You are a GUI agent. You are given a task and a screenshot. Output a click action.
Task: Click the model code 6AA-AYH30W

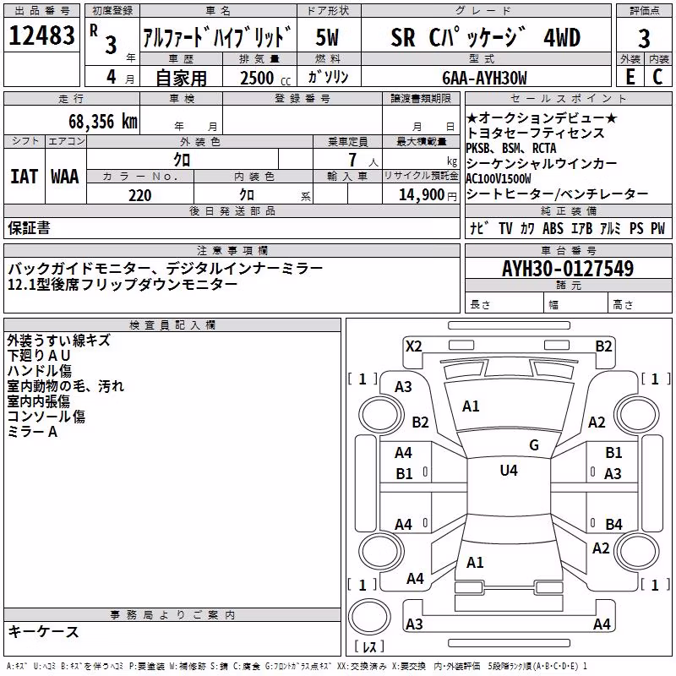484,78
